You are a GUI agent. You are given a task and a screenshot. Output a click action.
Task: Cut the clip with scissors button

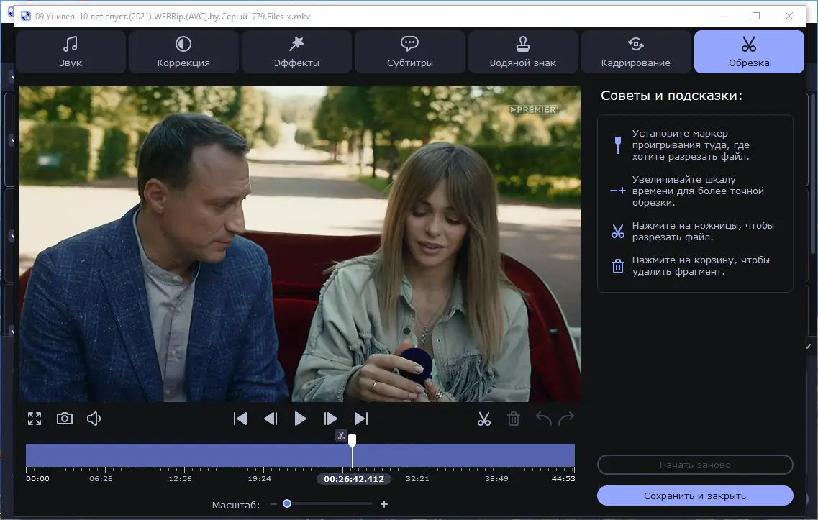click(x=484, y=419)
